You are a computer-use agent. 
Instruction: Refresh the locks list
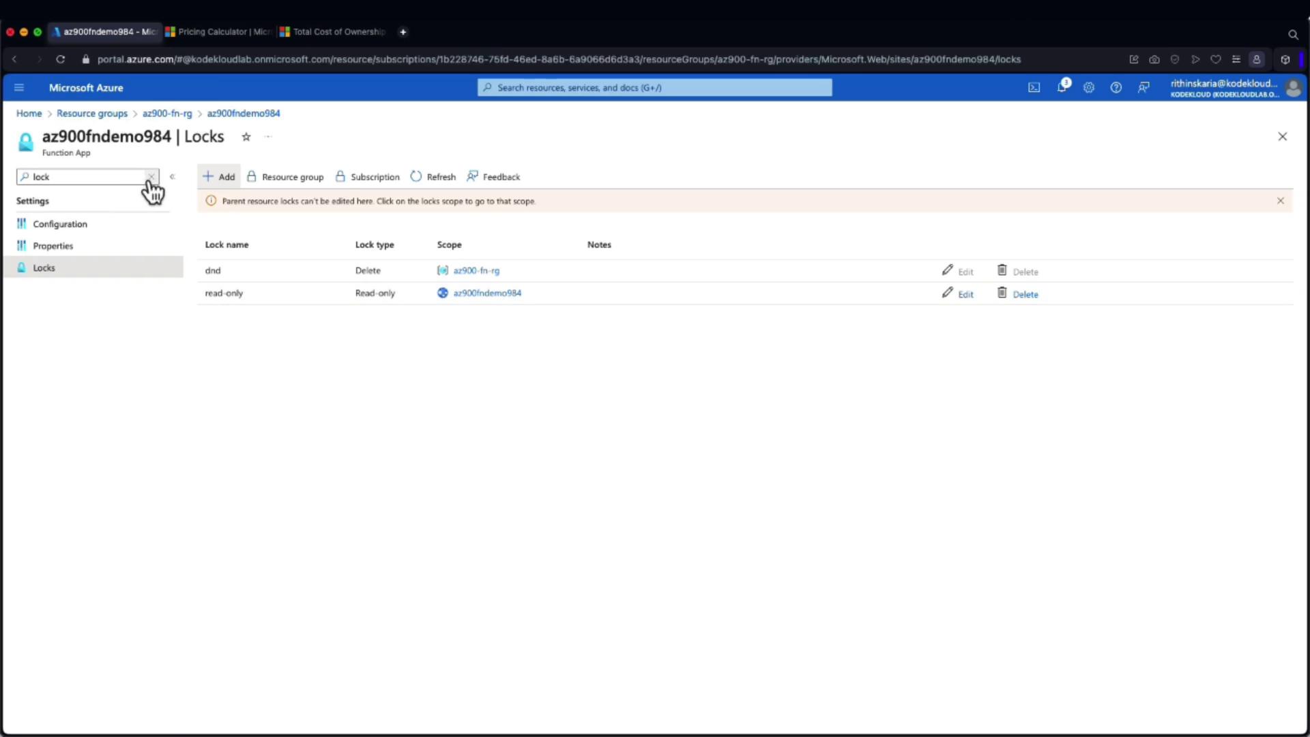pos(433,177)
